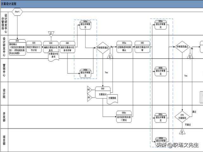The height and width of the screenshot is (152, 203).
Task: Click the Yes label above 050 方案设计
Action: click(107, 73)
